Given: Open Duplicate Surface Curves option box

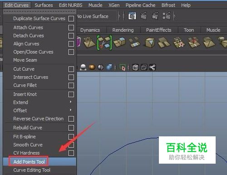Looking at the screenshot, I should click(71, 19).
